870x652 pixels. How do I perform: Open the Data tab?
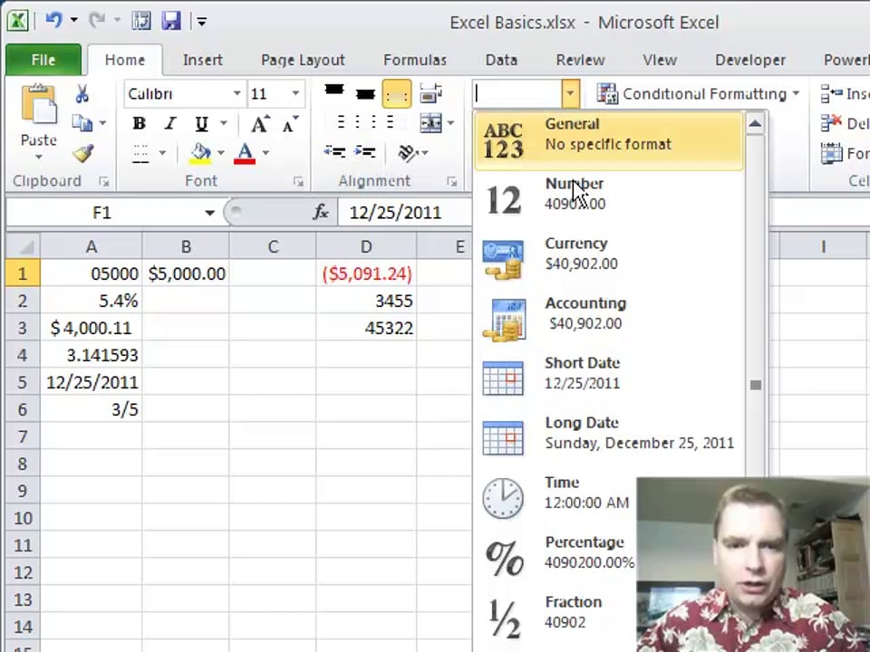(501, 60)
